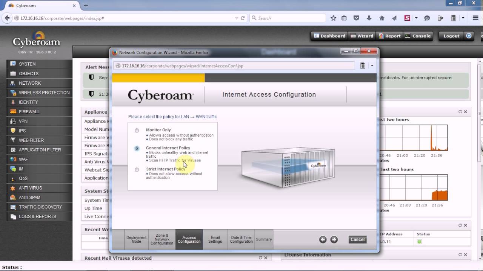Click the APPLICATION FILTER icon in the sidebar
This screenshot has width=483, height=271.
(x=13, y=150)
